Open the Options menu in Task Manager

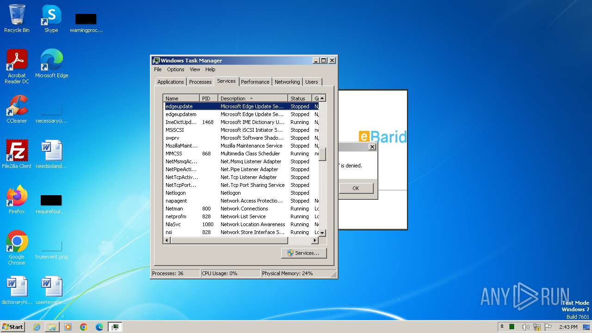pos(176,69)
